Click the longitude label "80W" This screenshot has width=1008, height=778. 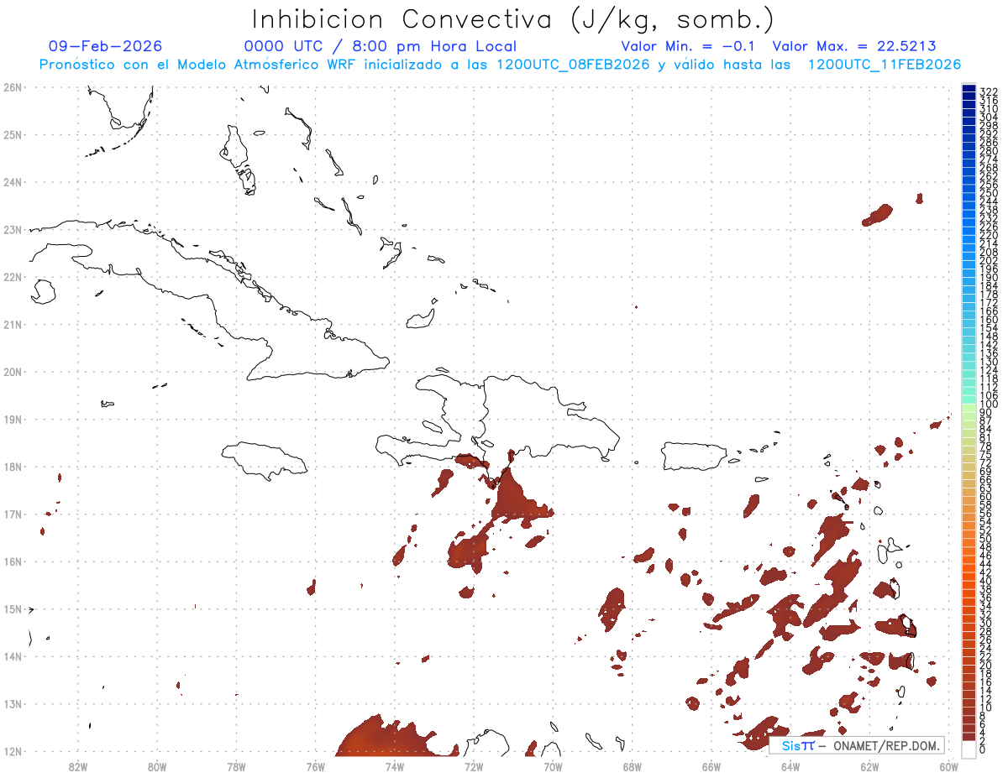[157, 766]
